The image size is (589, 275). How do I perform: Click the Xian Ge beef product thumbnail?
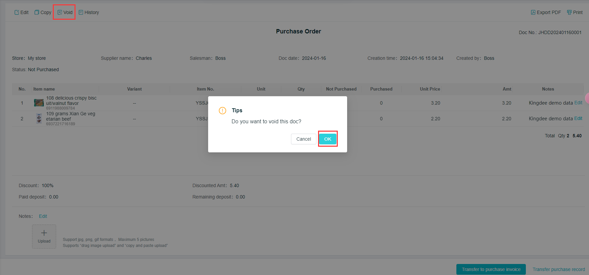(x=39, y=119)
